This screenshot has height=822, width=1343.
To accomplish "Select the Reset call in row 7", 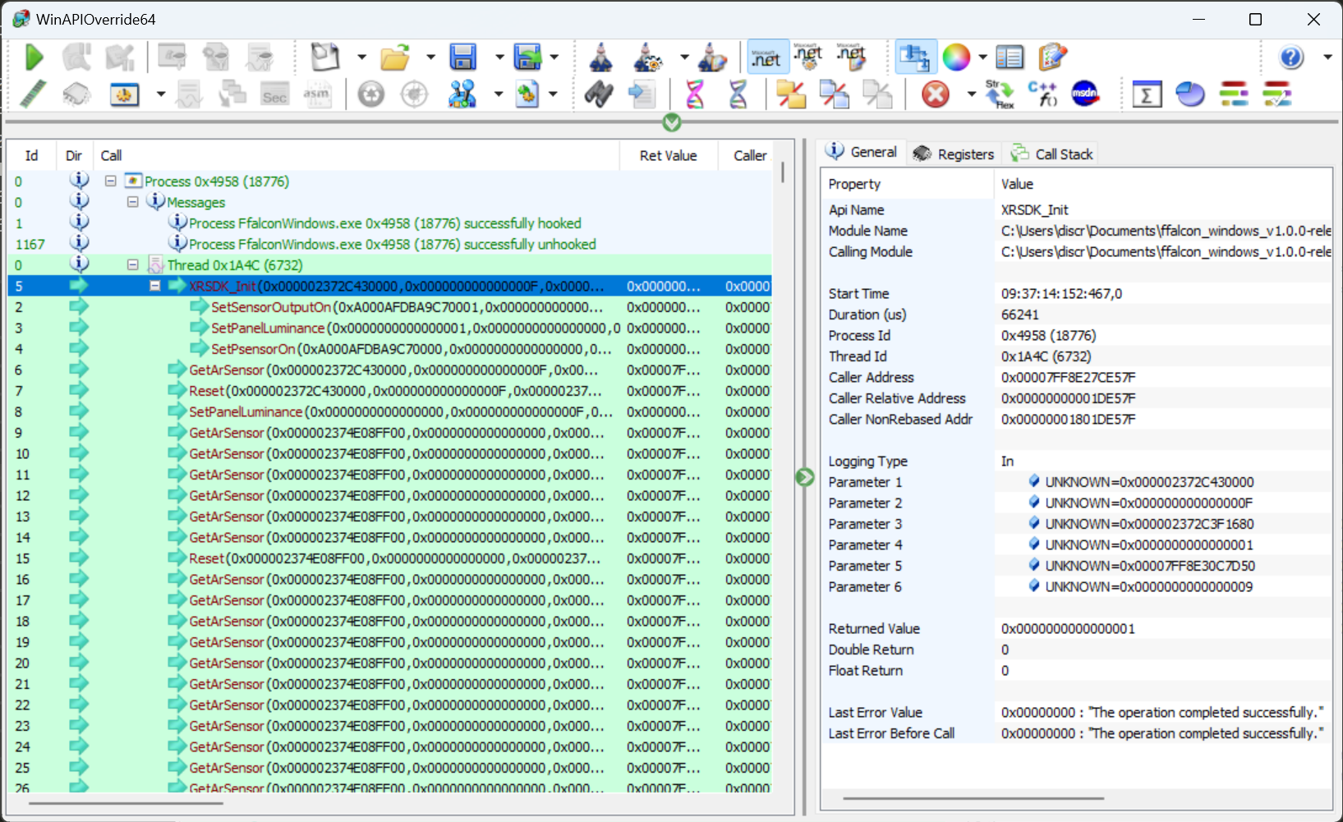I will coord(389,391).
